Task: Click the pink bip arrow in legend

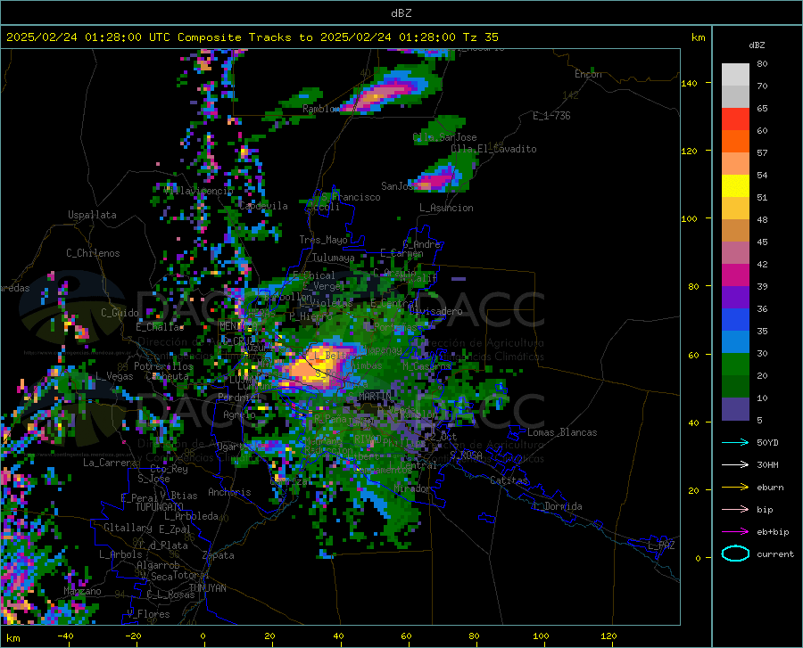Action: pos(735,510)
